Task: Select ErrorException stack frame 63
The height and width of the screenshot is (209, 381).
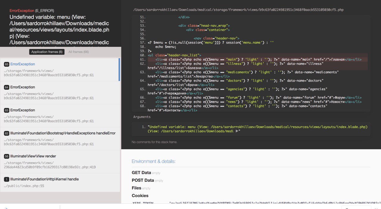Action: [x=60, y=115]
